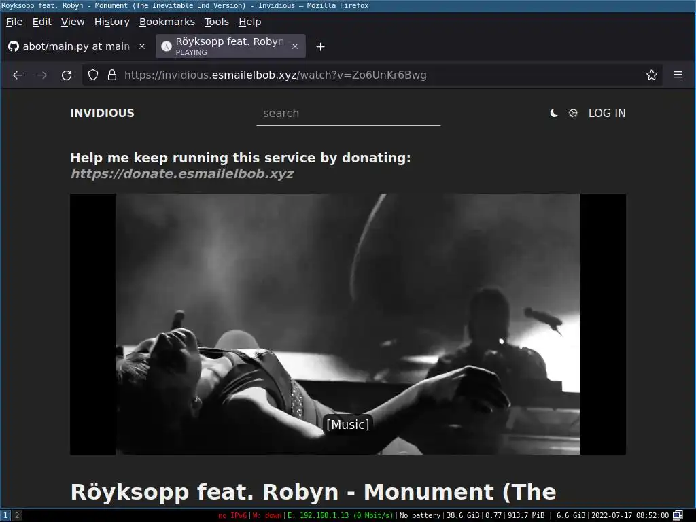This screenshot has width=696, height=522.
Task: Click the Invidious favicon on the playing tab
Action: (167, 46)
